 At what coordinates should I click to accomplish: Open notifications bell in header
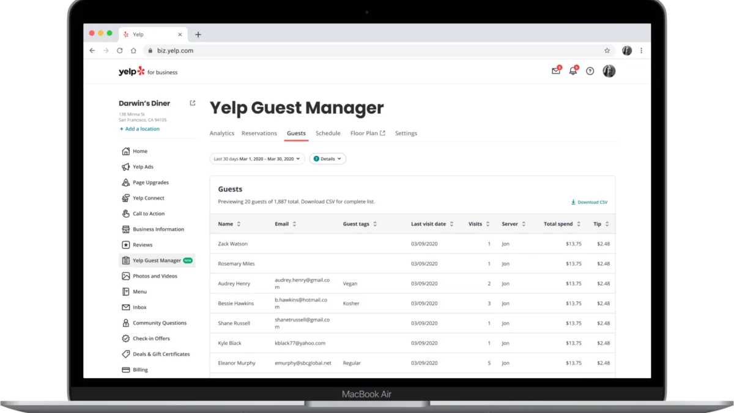[573, 71]
